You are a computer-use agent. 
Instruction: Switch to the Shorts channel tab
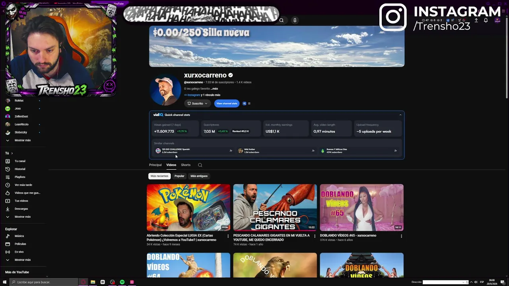tap(186, 165)
